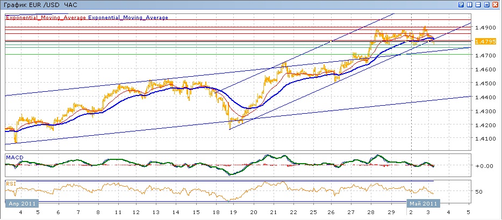Click the 1.4300 price axis label

(x=486, y=111)
